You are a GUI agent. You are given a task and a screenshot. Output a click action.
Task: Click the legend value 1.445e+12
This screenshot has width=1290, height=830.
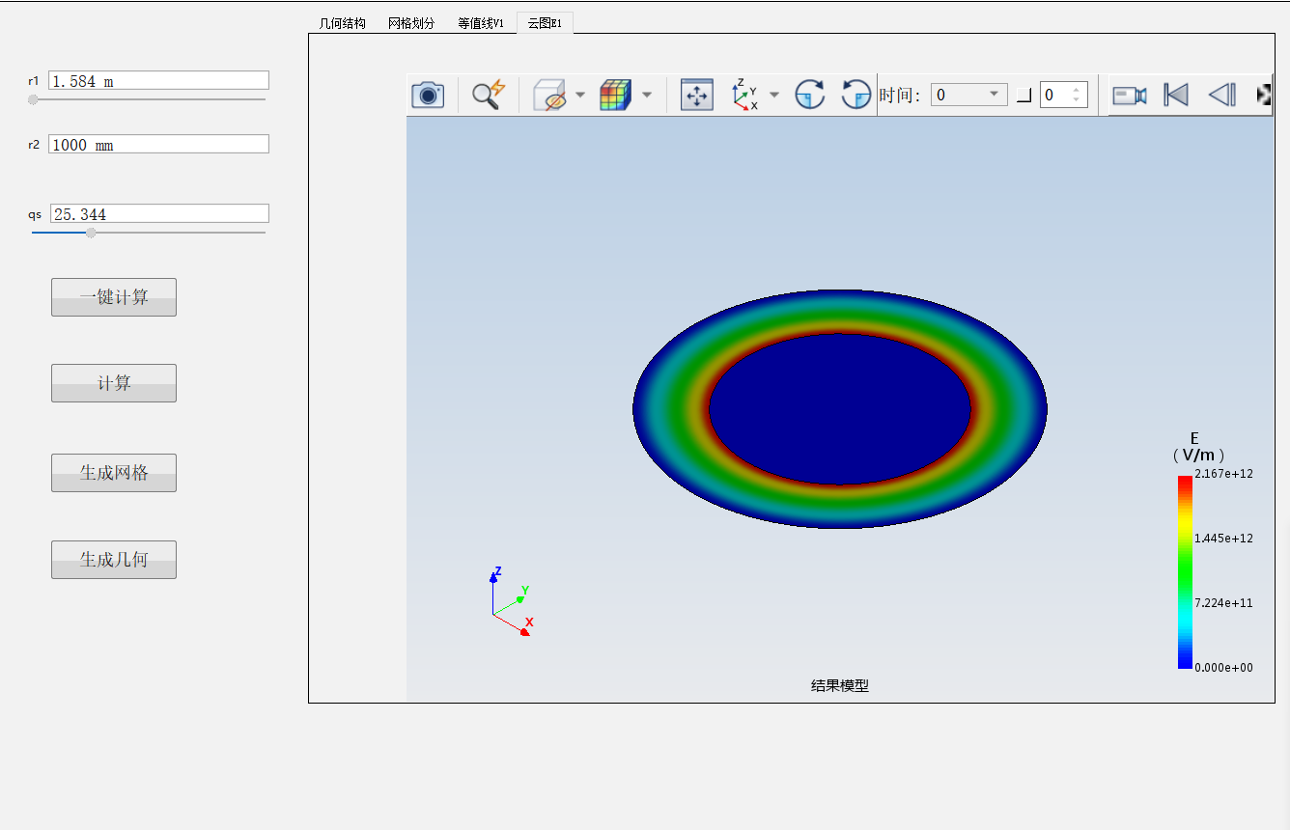coord(1223,539)
